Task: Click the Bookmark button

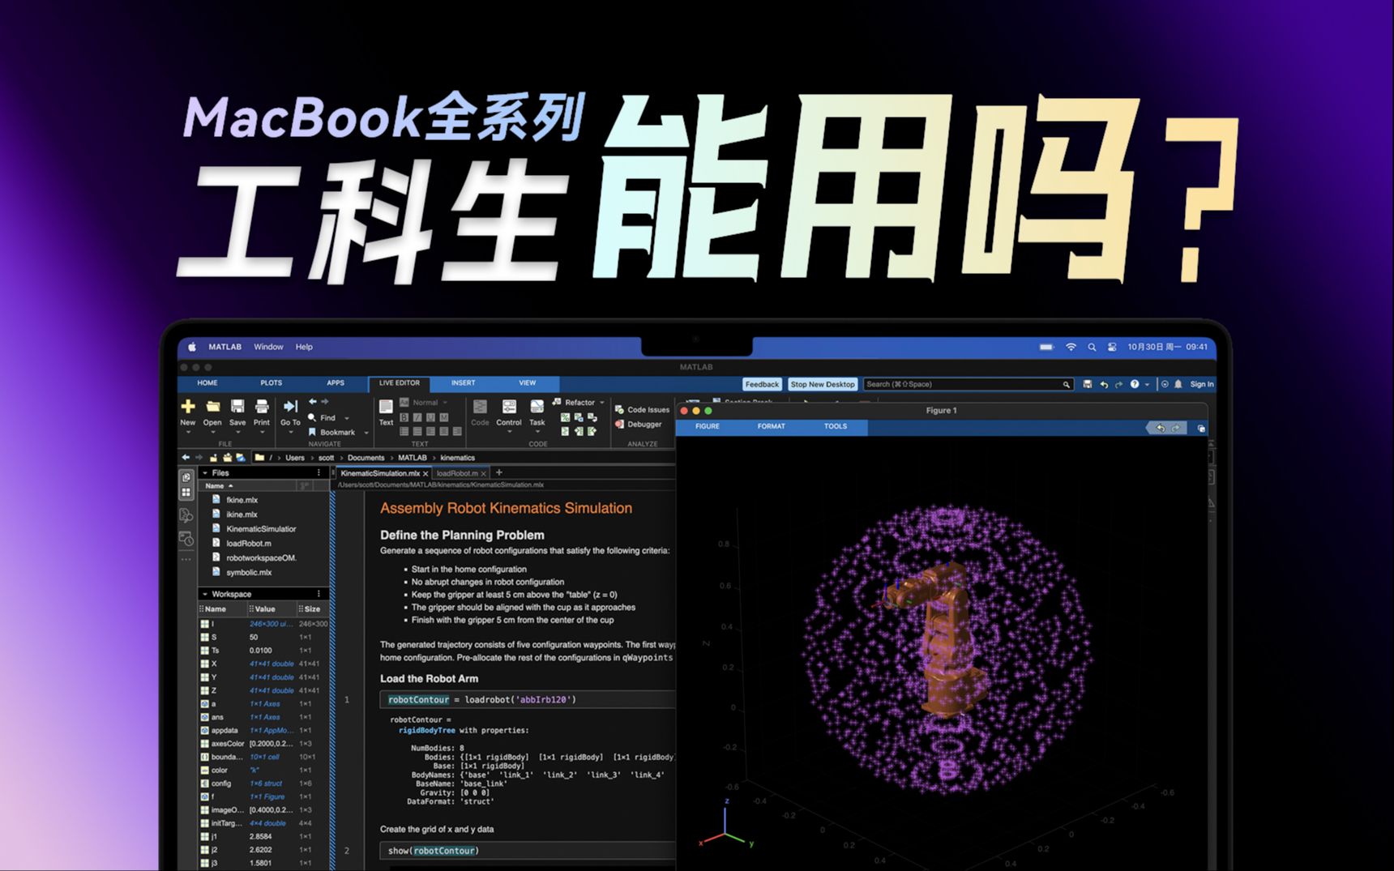Action: pos(331,432)
